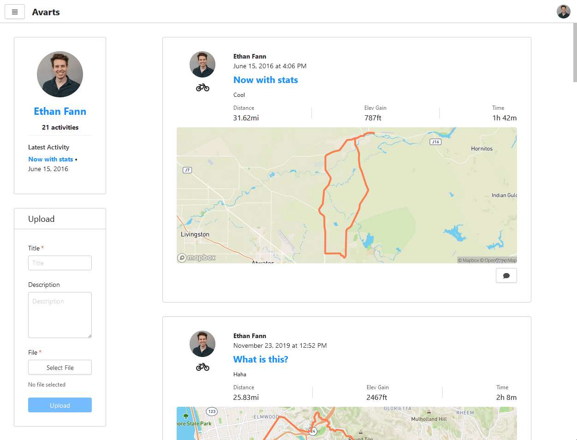Click OpenStreetMap attribution on first map
Viewport: 577px width, 440px height.
(500, 260)
